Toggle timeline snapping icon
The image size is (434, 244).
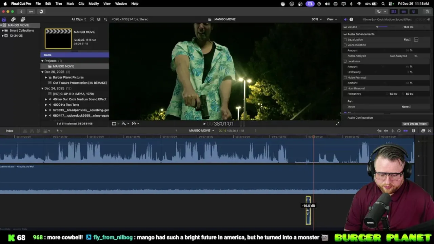tap(405, 131)
